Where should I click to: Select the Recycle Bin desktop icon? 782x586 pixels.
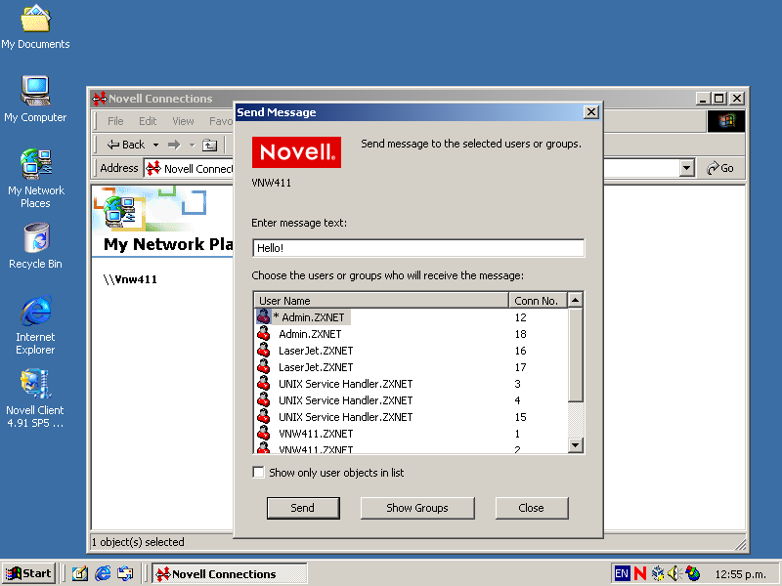click(35, 246)
